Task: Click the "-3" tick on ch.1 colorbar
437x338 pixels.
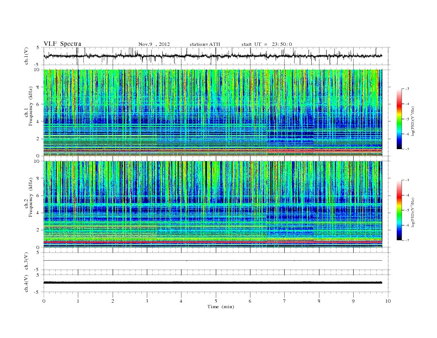Action: 407,89
